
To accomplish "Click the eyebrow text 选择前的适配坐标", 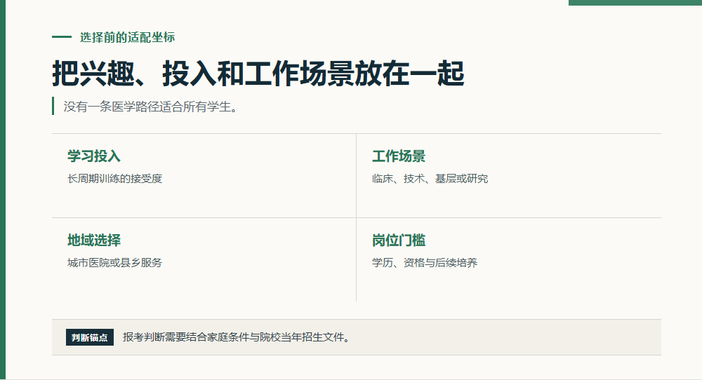I will click(127, 38).
